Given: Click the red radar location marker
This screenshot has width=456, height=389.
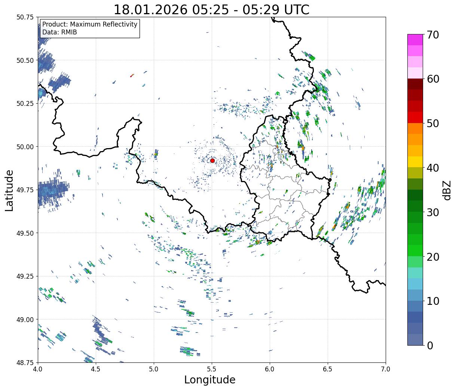Looking at the screenshot, I should (212, 160).
